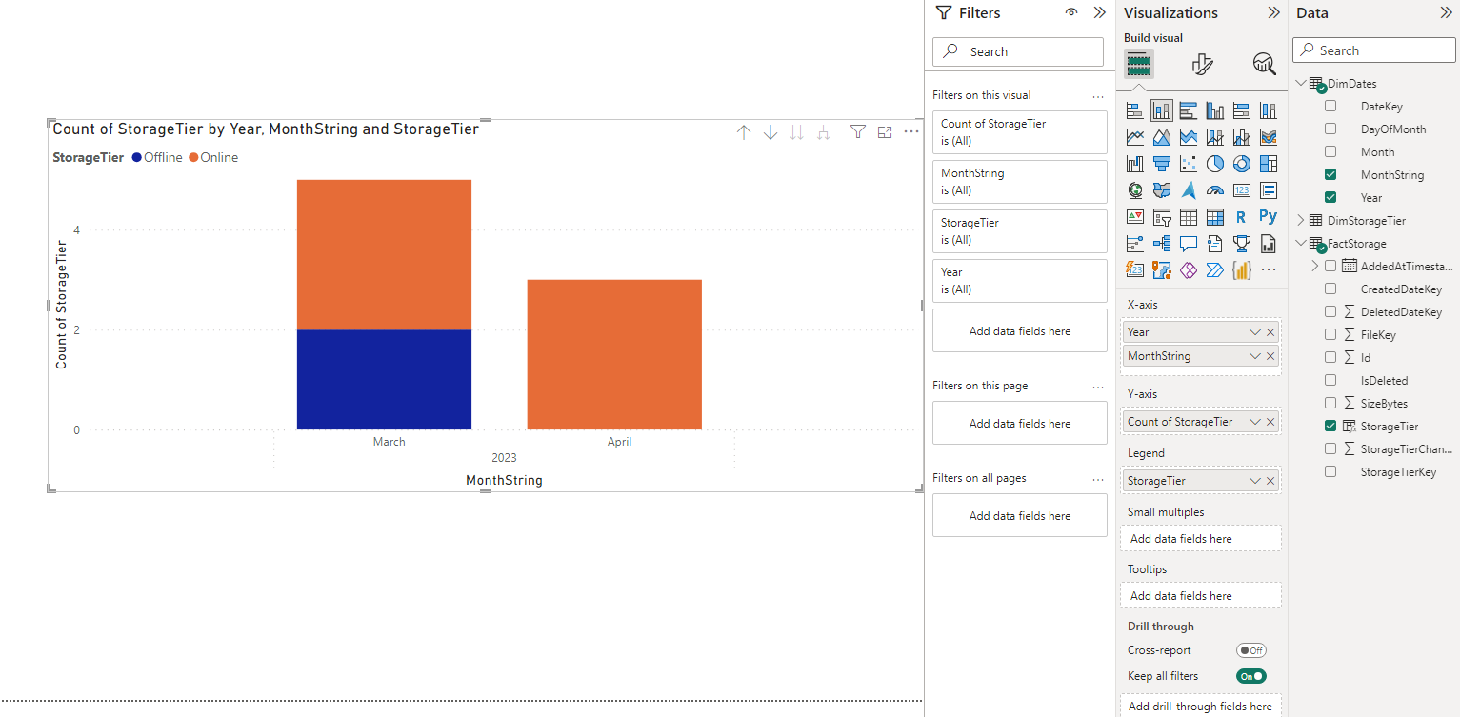This screenshot has height=717, width=1460.
Task: Pick the treemap visual
Action: tap(1268, 164)
